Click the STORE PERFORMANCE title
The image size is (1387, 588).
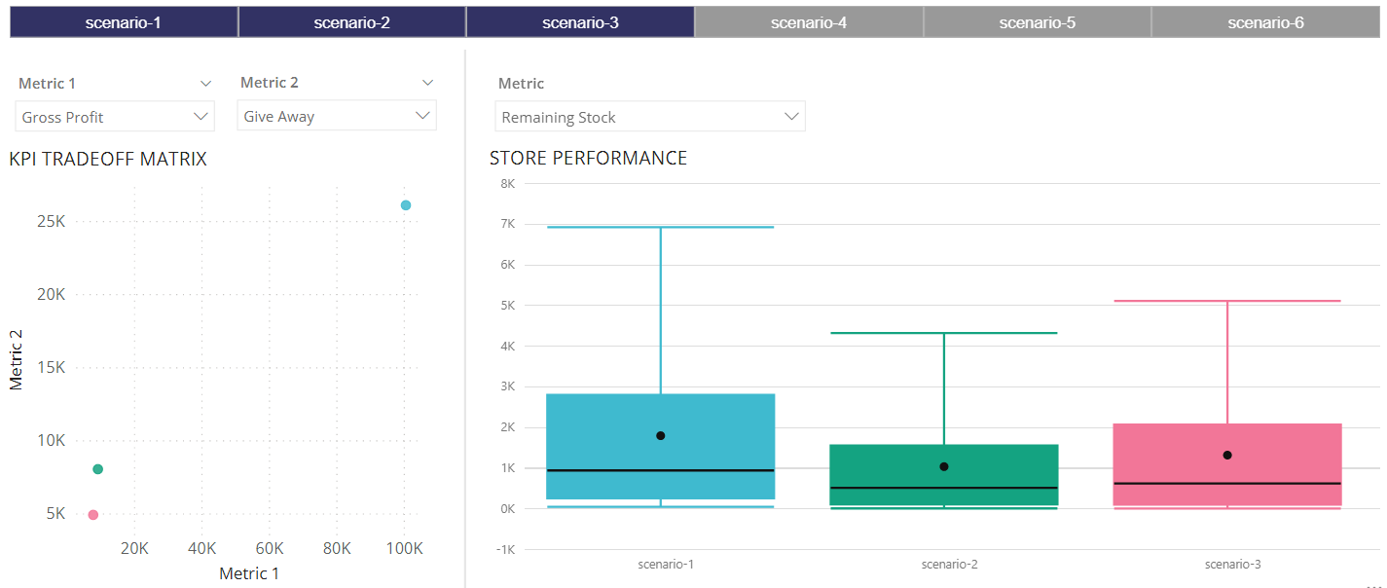pyautogui.click(x=588, y=158)
